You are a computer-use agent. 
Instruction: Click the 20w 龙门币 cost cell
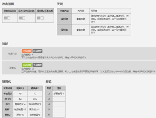click(35, 99)
